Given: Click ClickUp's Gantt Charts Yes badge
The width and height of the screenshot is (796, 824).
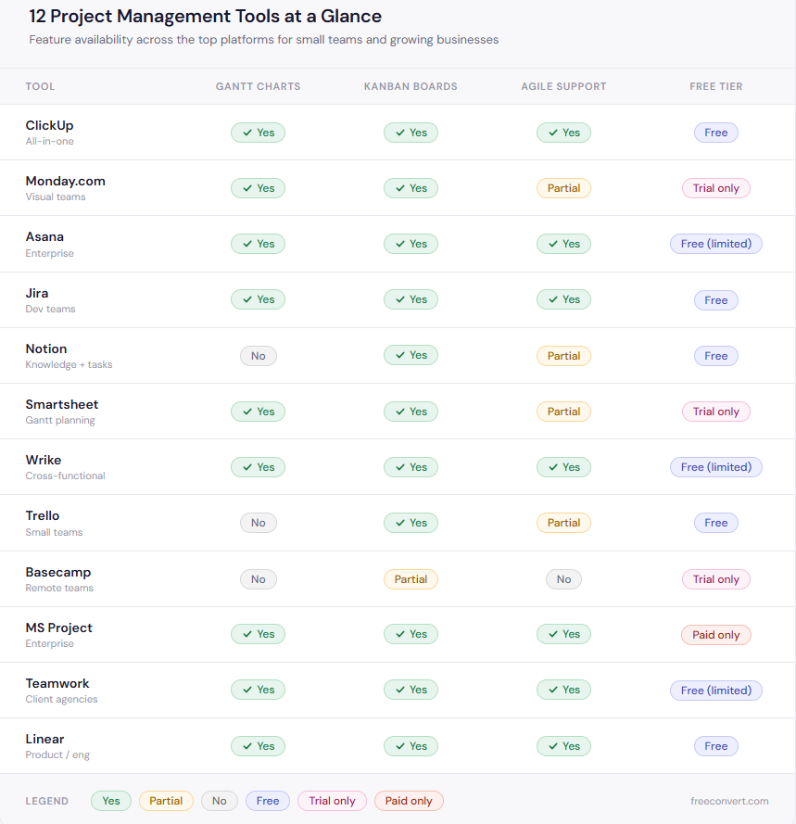Looking at the screenshot, I should click(x=258, y=133).
